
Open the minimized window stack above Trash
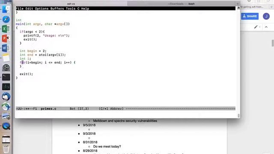click(x=6, y=139)
